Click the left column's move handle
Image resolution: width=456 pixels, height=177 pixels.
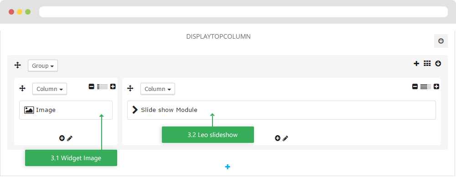[x=22, y=88]
